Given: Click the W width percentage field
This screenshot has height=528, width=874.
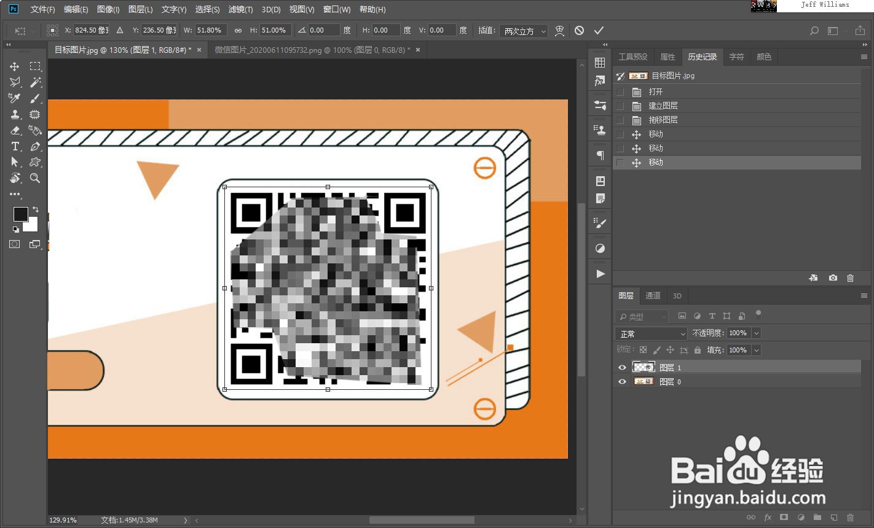Looking at the screenshot, I should (x=211, y=30).
